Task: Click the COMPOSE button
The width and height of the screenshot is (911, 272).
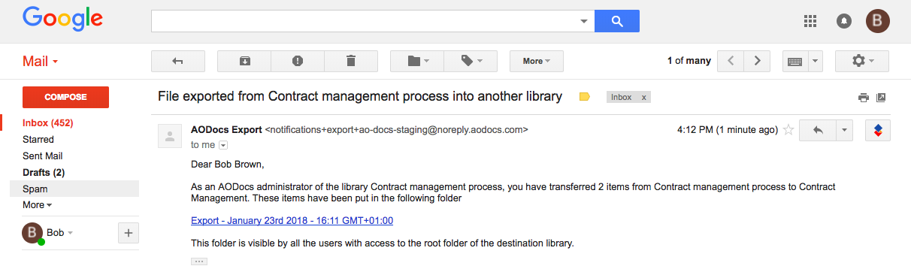Action: (x=66, y=97)
